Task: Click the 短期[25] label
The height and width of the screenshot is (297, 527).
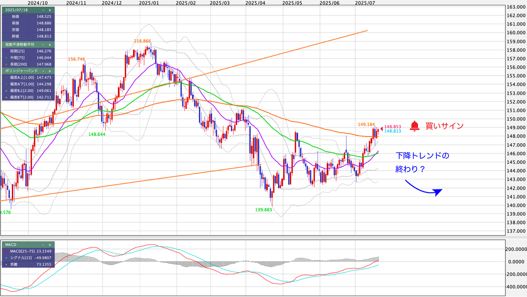Action: pos(16,51)
